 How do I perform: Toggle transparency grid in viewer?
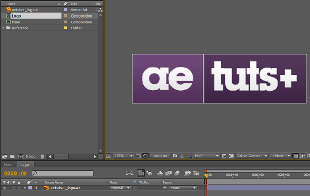coord(231,156)
